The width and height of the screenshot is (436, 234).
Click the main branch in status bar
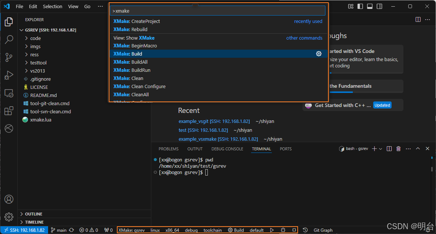click(x=59, y=230)
